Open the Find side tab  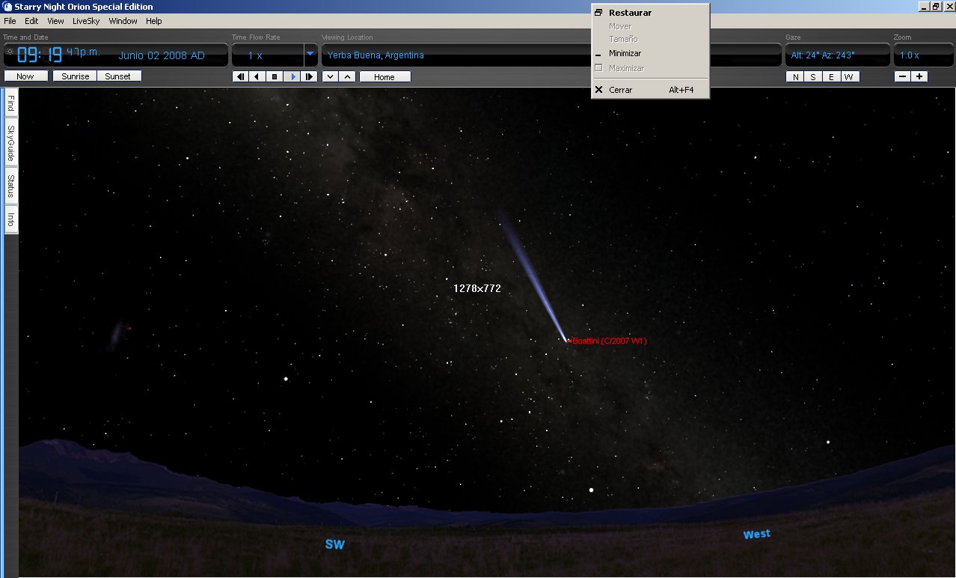click(11, 103)
